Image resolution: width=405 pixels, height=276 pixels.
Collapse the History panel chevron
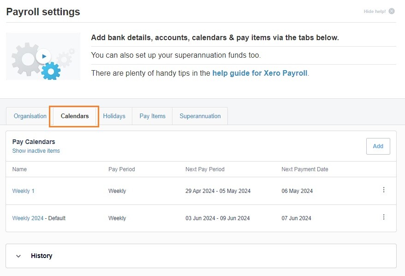click(18, 256)
